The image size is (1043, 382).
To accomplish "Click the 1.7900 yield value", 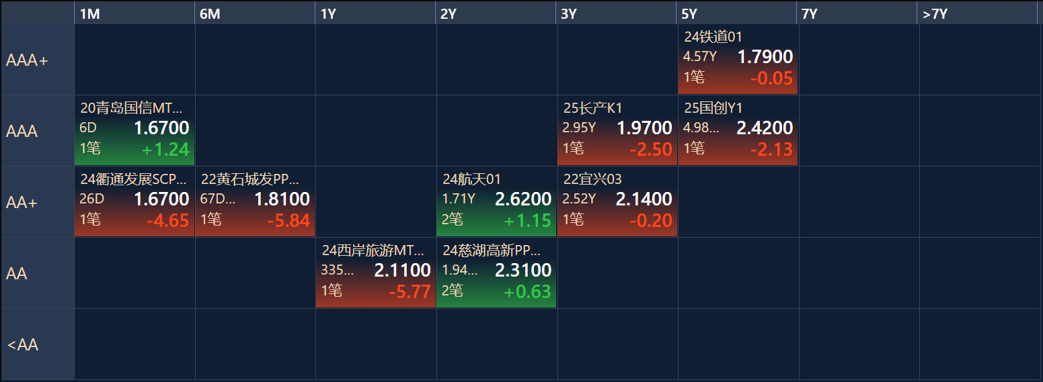I will tap(765, 57).
